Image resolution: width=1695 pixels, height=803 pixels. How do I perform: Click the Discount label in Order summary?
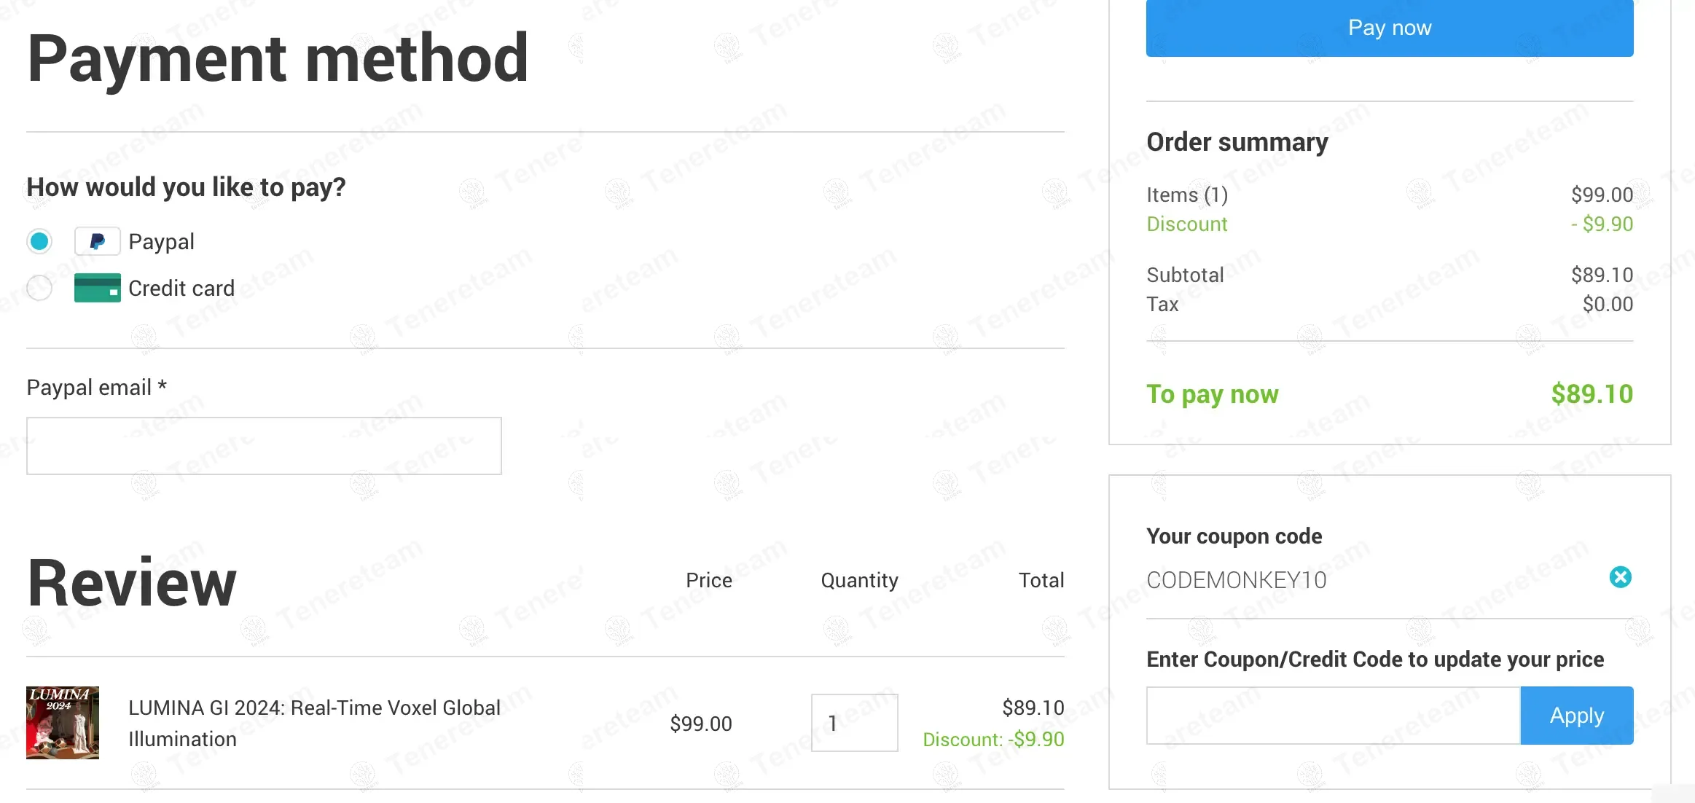[1186, 224]
